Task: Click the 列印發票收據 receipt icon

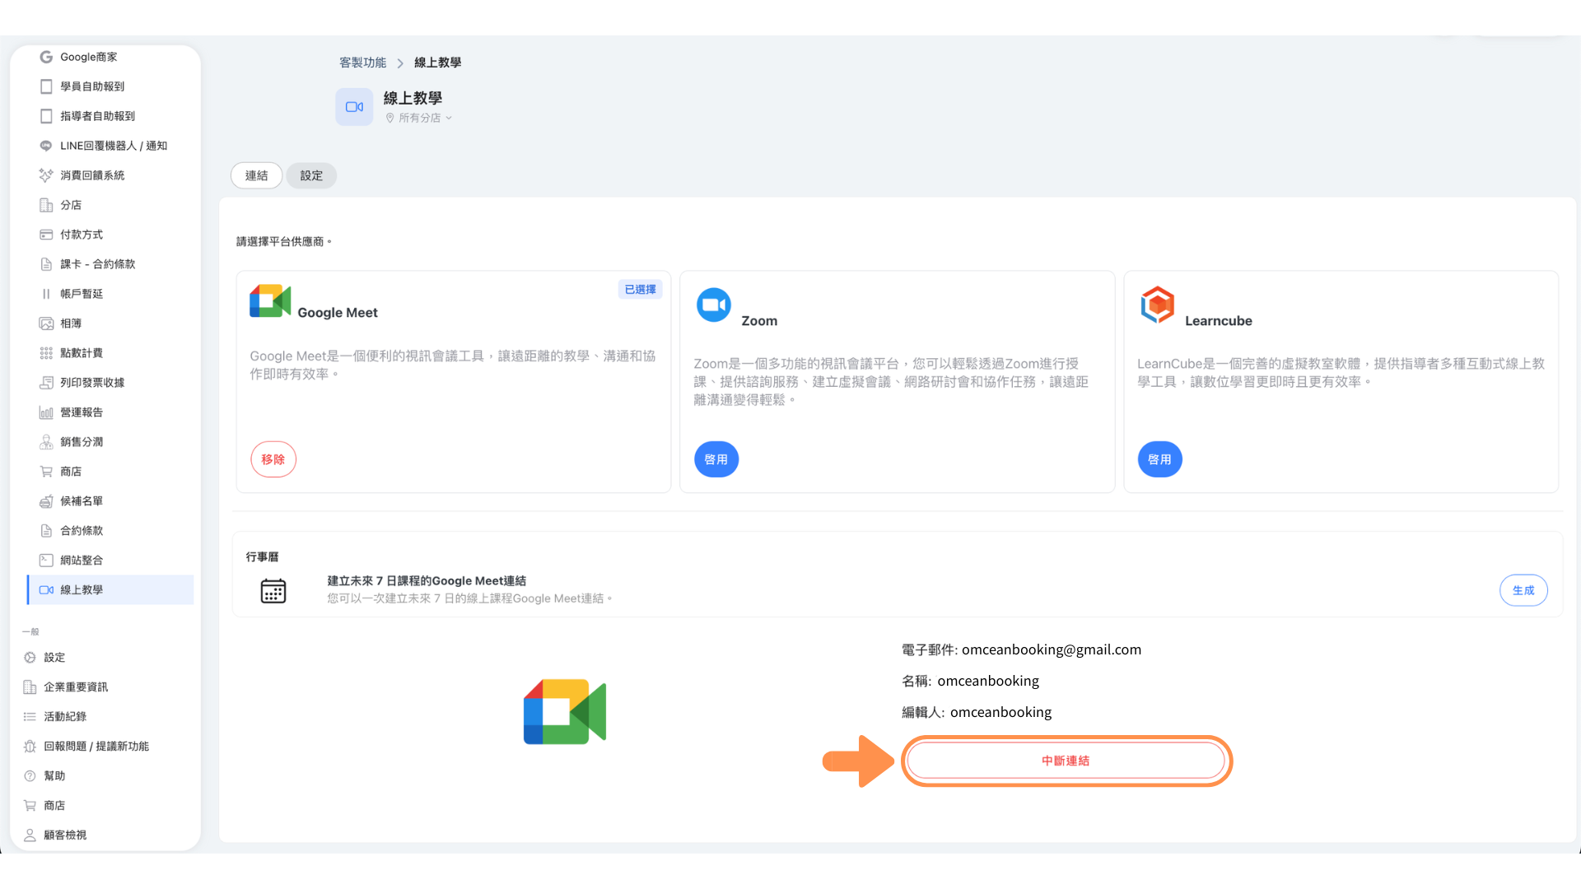Action: coord(46,383)
